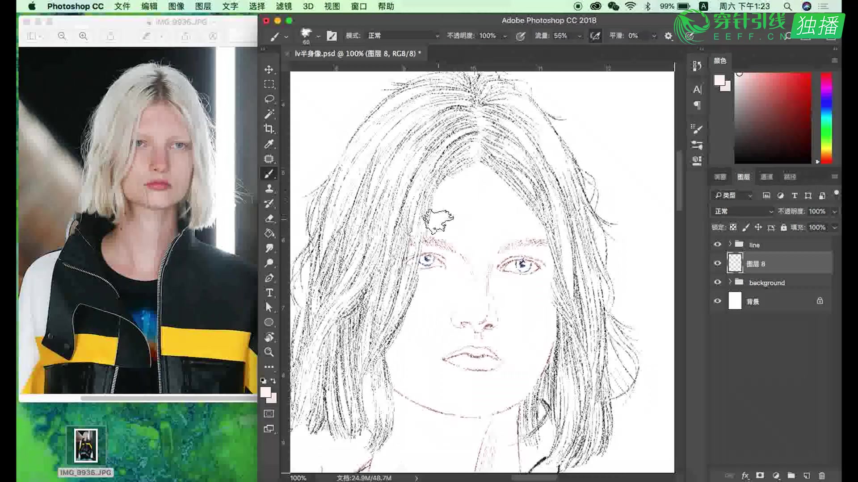Select the Eraser tool
The height and width of the screenshot is (482, 858).
(269, 219)
